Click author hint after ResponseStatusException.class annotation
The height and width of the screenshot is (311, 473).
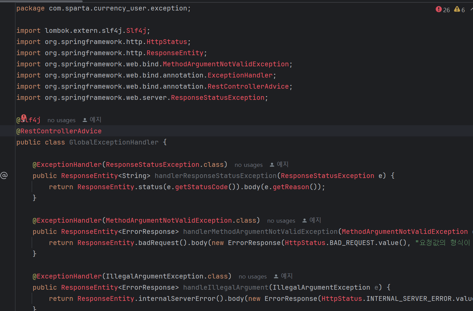tap(279, 164)
